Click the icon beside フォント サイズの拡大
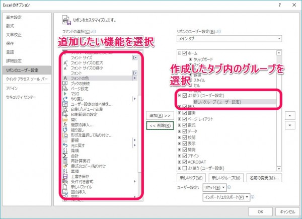Image resolution: width=302 pixels, height=219 pixels. [x=65, y=63]
